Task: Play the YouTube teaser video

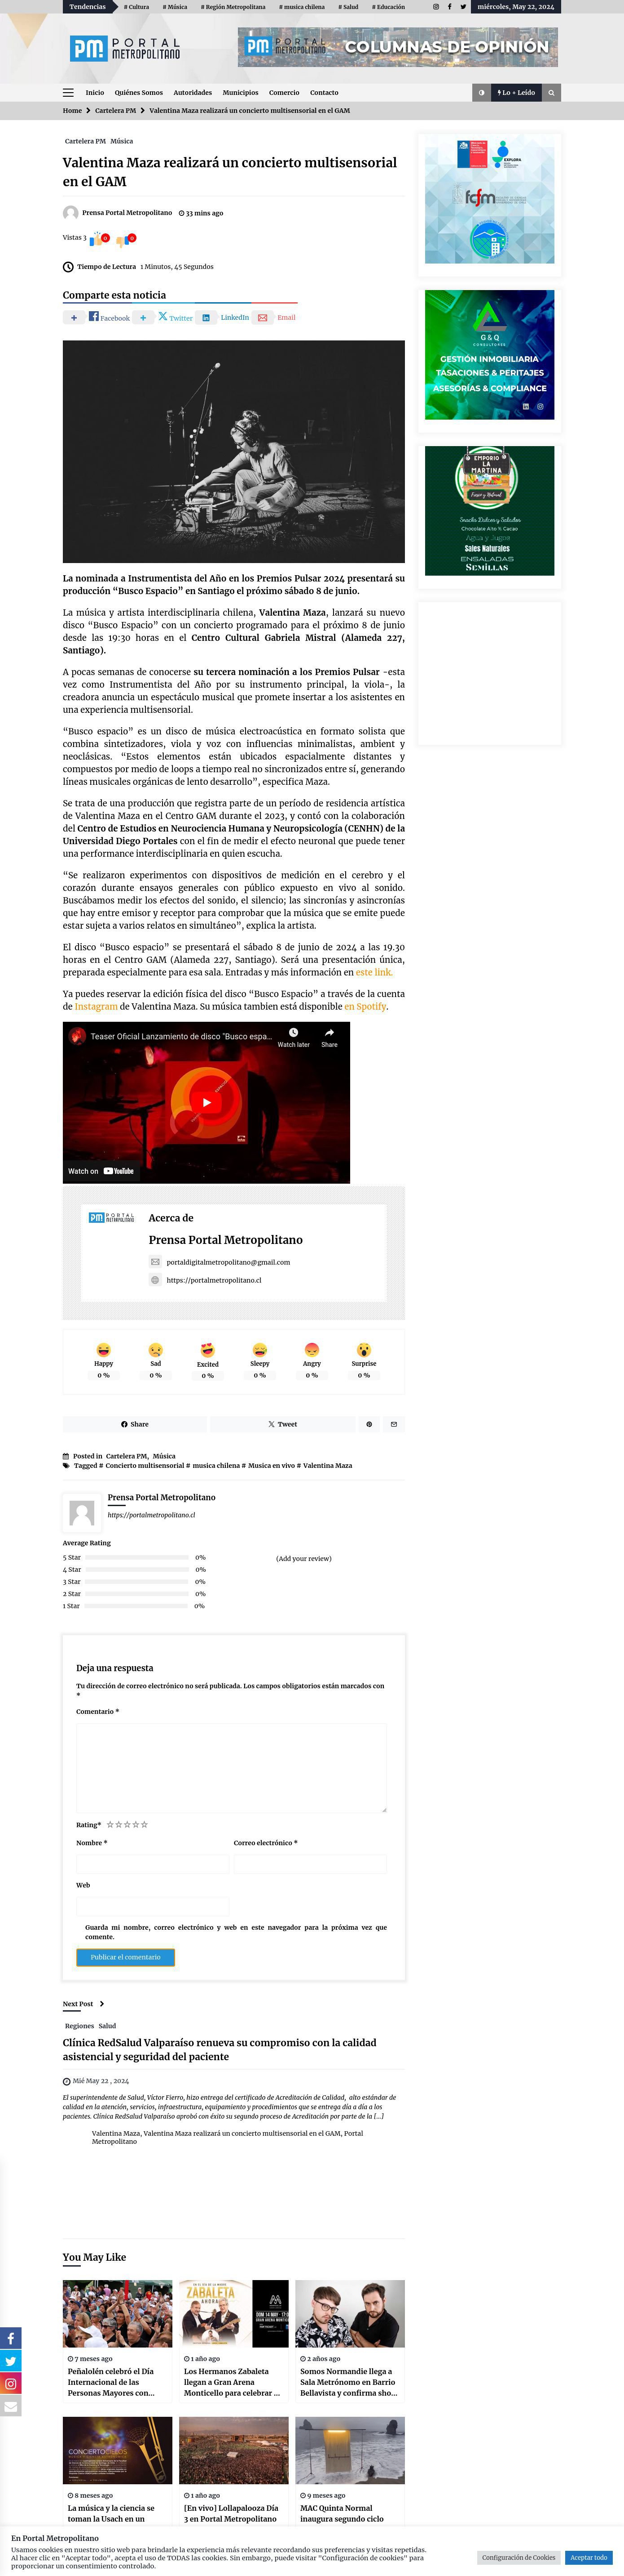Action: [x=207, y=1102]
